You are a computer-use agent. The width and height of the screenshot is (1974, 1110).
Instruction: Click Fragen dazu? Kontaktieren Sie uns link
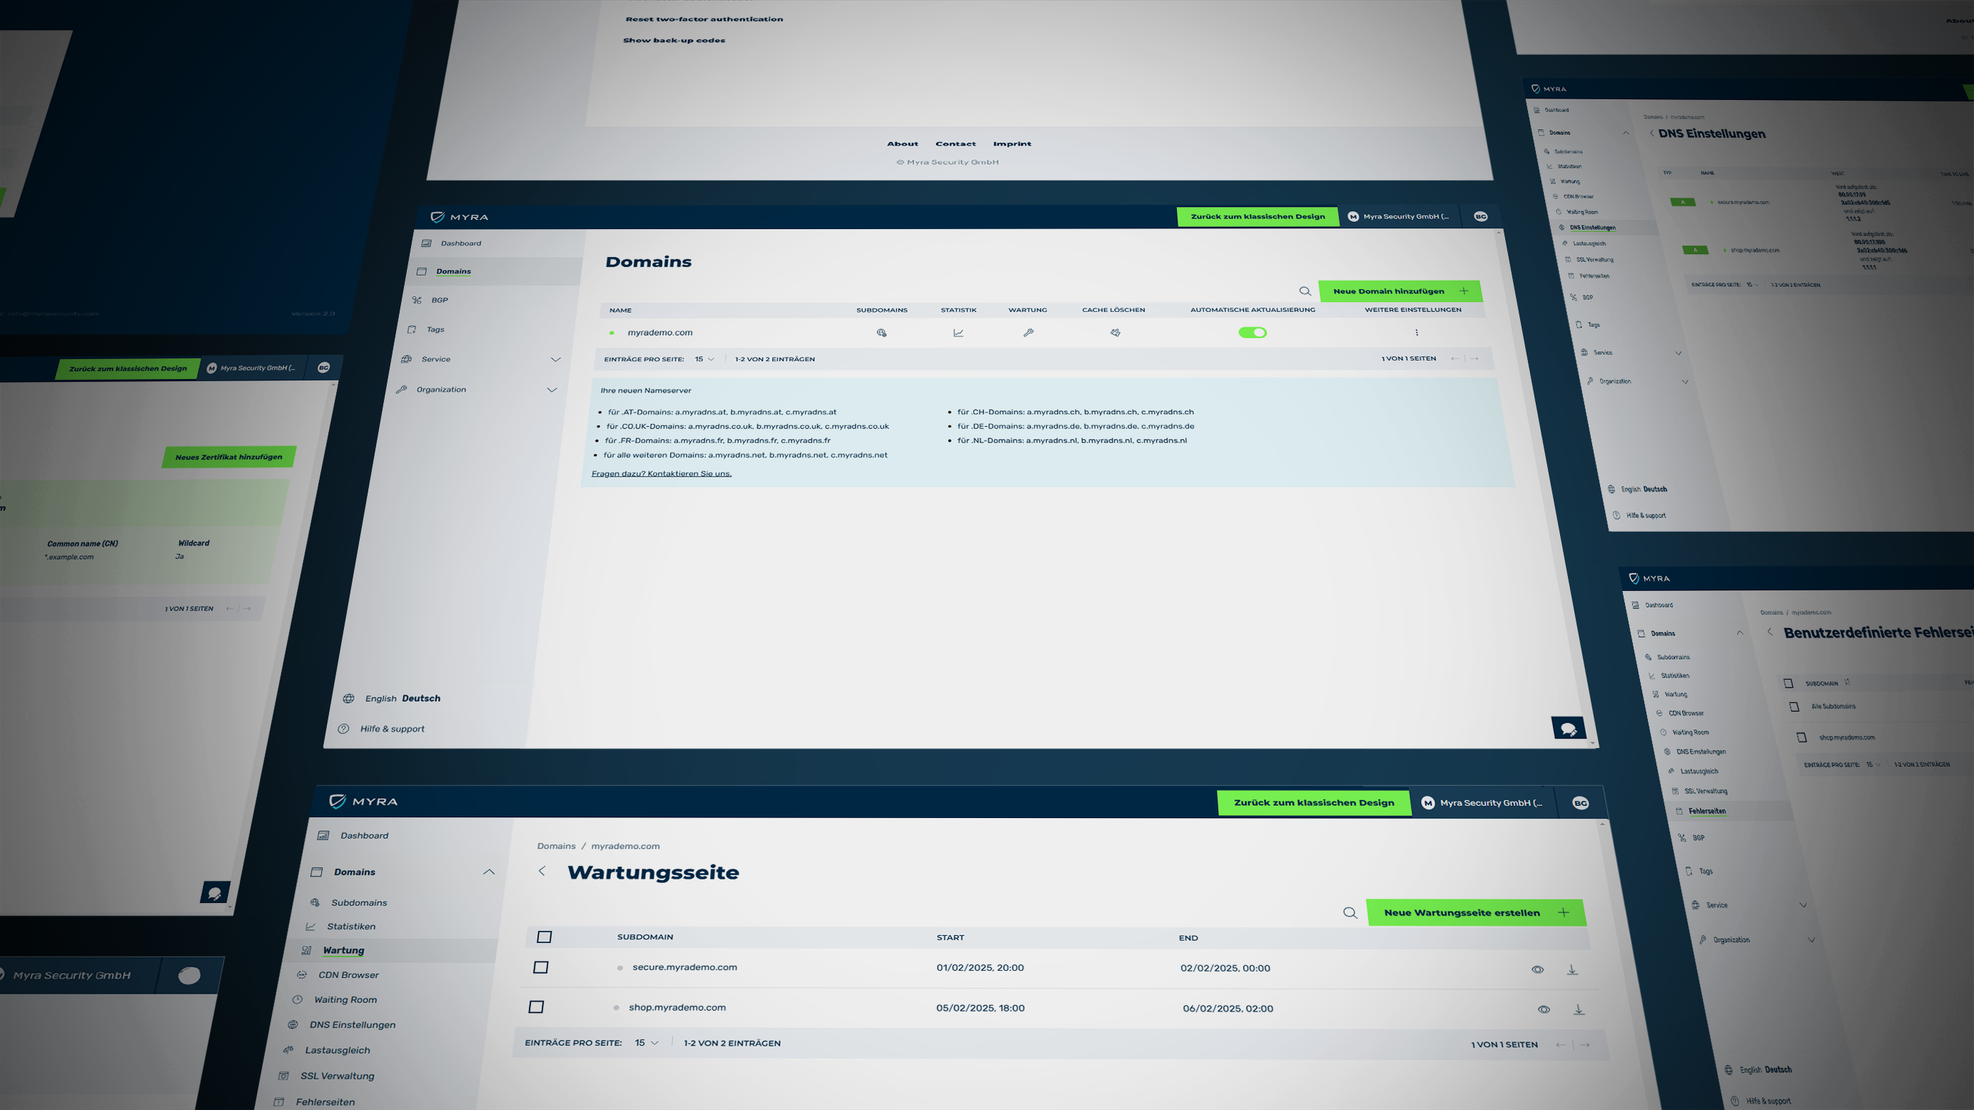pos(662,474)
